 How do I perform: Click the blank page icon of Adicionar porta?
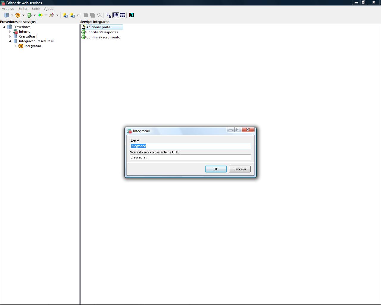[83, 27]
